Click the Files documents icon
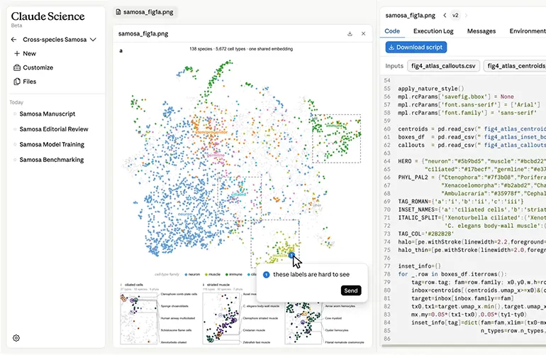 (x=17, y=81)
